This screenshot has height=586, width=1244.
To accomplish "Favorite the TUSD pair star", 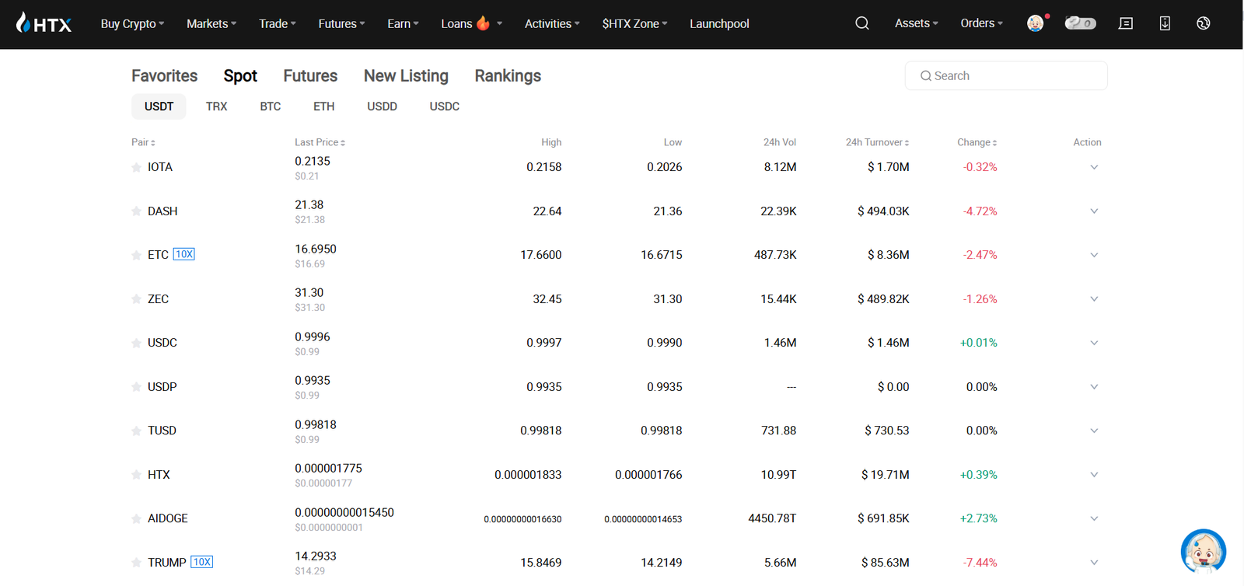I will (137, 431).
